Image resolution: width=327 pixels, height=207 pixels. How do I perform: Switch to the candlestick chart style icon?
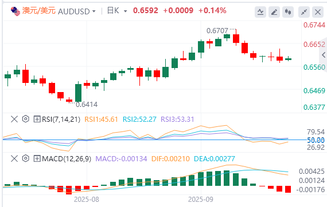tap(288, 12)
